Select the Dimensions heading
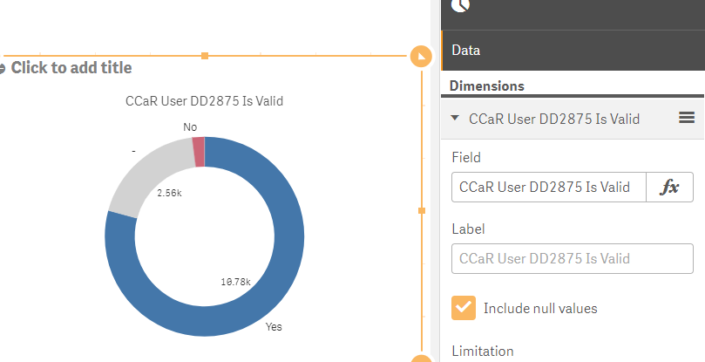The width and height of the screenshot is (705, 362). 487,86
